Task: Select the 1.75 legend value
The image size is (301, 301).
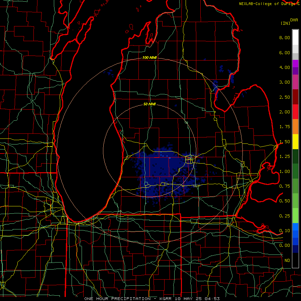Action: (x=285, y=127)
